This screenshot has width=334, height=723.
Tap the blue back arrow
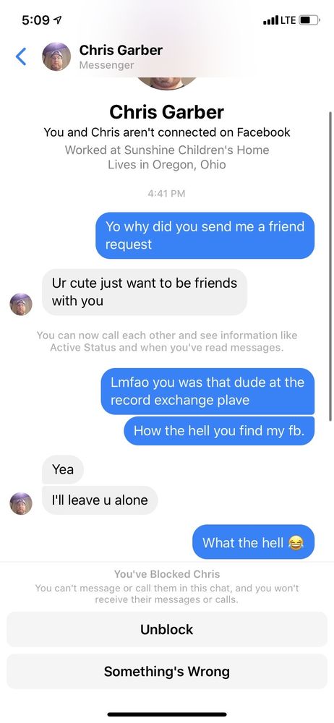pos(21,56)
